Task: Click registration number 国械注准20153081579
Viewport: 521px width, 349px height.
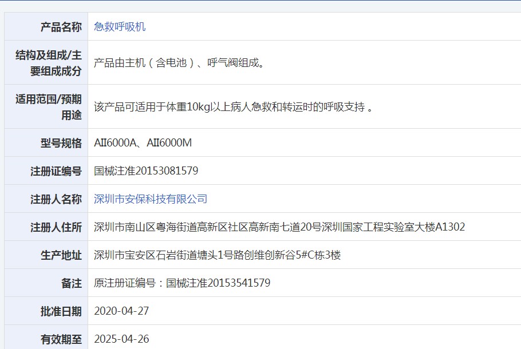Action: pyautogui.click(x=146, y=170)
